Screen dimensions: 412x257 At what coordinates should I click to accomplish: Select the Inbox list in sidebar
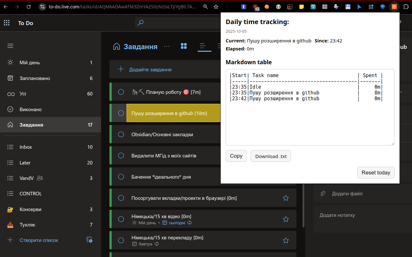point(26,147)
